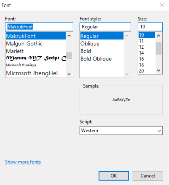Click the Font name input field
This screenshot has height=185, width=169.
(39, 27)
